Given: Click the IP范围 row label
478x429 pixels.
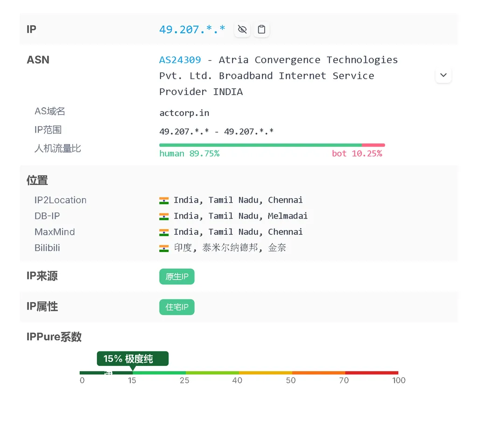Looking at the screenshot, I should tap(47, 130).
